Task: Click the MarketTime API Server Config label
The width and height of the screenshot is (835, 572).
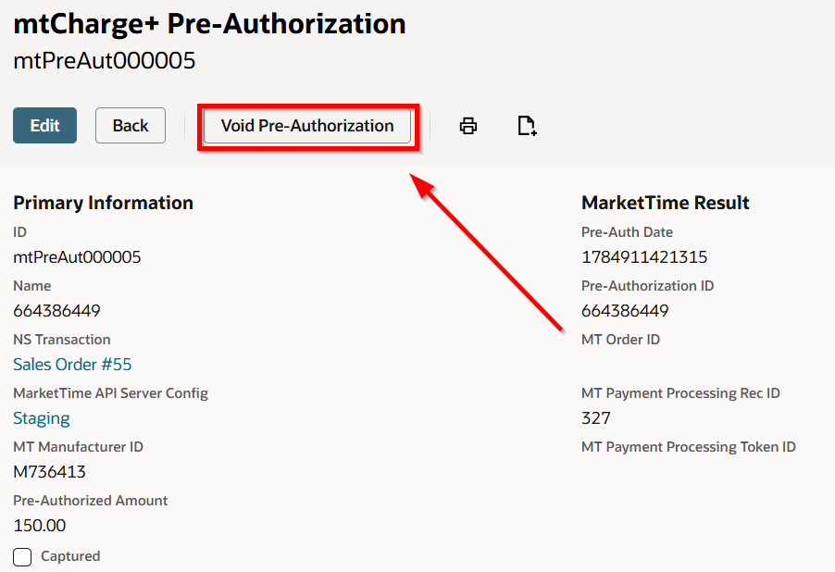Action: pos(111,393)
